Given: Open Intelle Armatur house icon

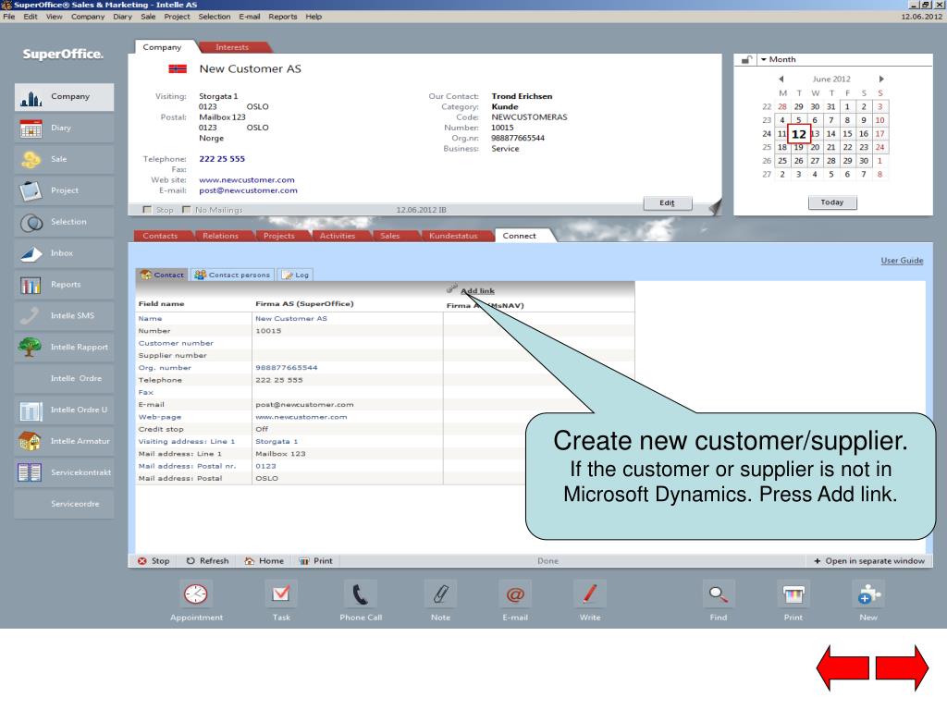Looking at the screenshot, I should point(31,441).
